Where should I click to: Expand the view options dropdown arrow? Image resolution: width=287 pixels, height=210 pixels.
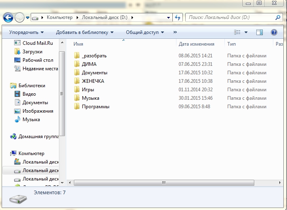click(x=246, y=32)
